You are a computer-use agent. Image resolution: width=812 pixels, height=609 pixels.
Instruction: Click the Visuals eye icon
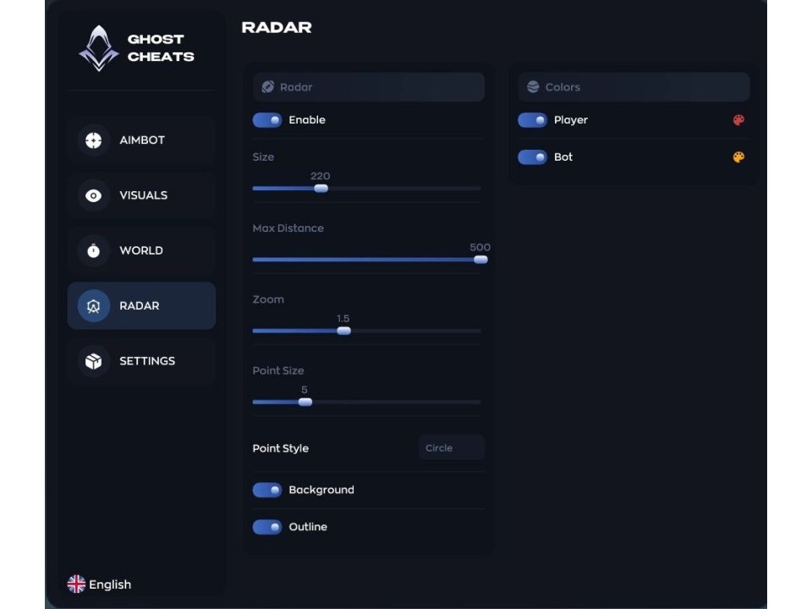tap(93, 195)
